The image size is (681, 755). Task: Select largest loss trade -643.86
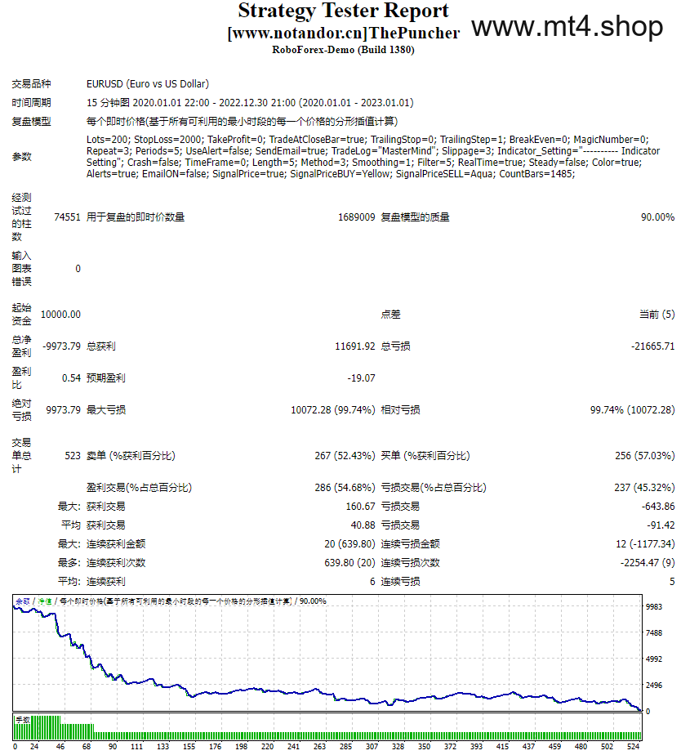(658, 506)
